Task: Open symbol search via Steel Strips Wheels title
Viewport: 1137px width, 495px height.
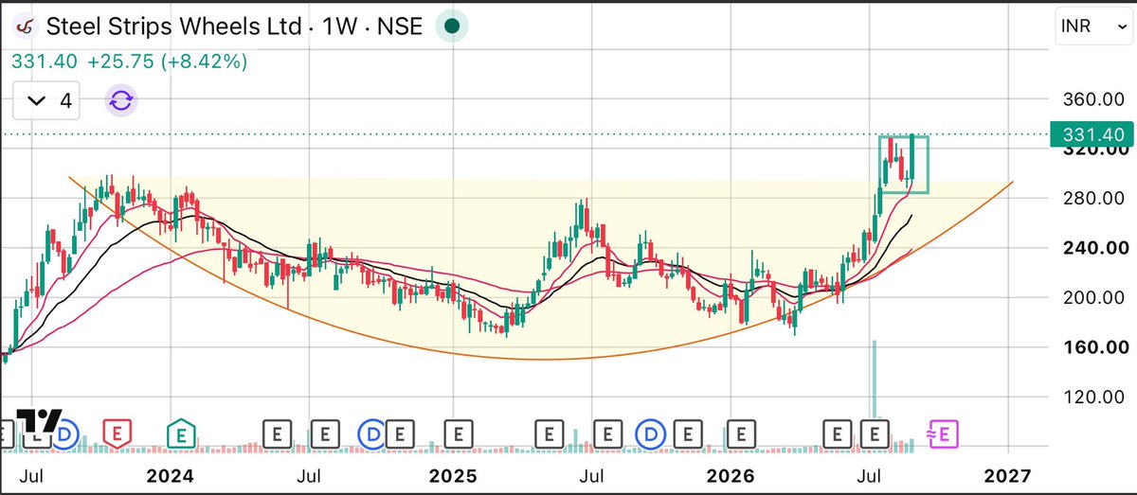Action: click(235, 26)
